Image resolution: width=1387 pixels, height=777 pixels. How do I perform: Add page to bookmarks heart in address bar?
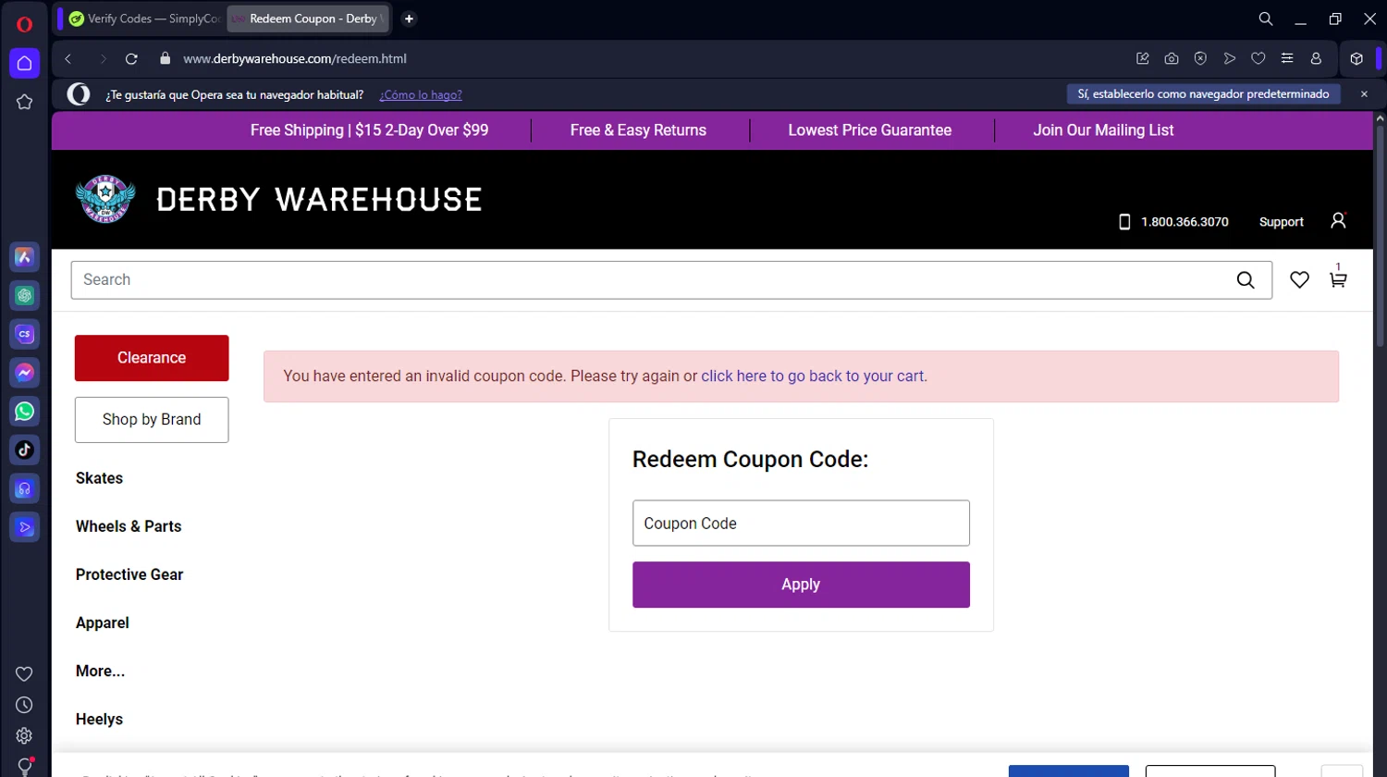pos(1258,58)
